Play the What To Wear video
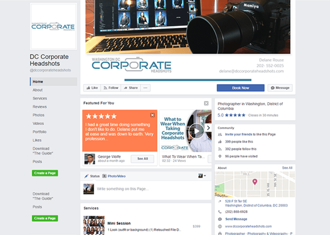 coord(196,131)
